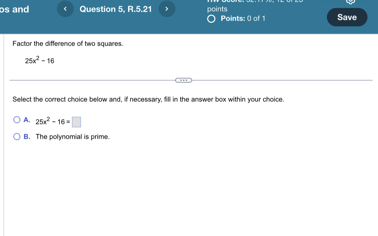Viewport: 378px width, 236px height.
Task: Click the forward chevron after the question title
Action: (x=167, y=9)
